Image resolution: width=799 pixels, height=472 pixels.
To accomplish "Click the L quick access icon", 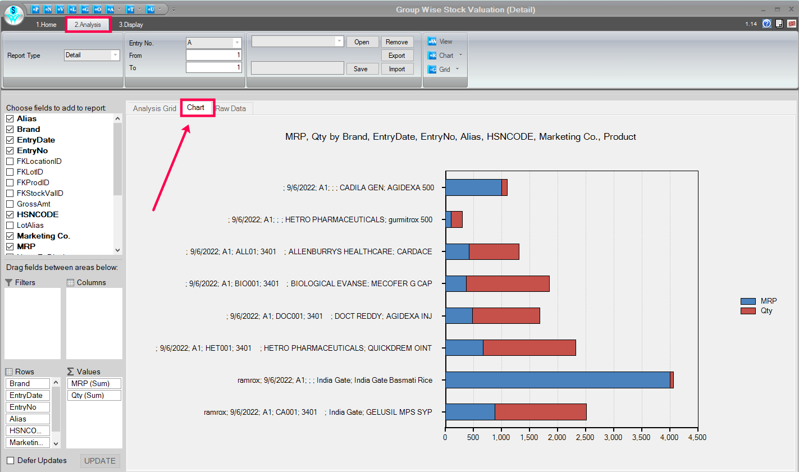I will (x=72, y=10).
